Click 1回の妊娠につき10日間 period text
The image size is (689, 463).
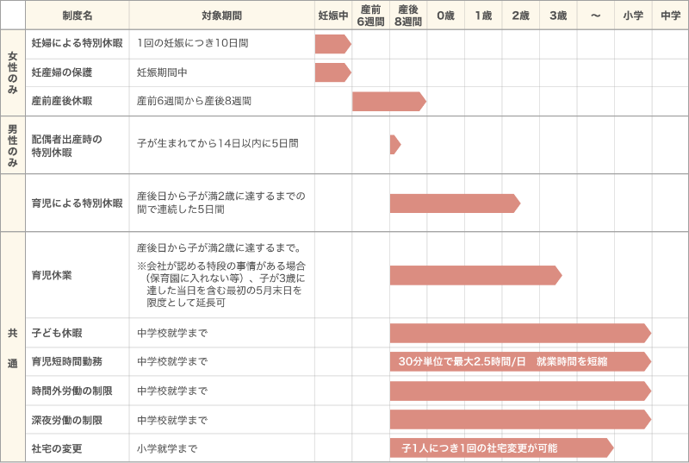pos(192,43)
